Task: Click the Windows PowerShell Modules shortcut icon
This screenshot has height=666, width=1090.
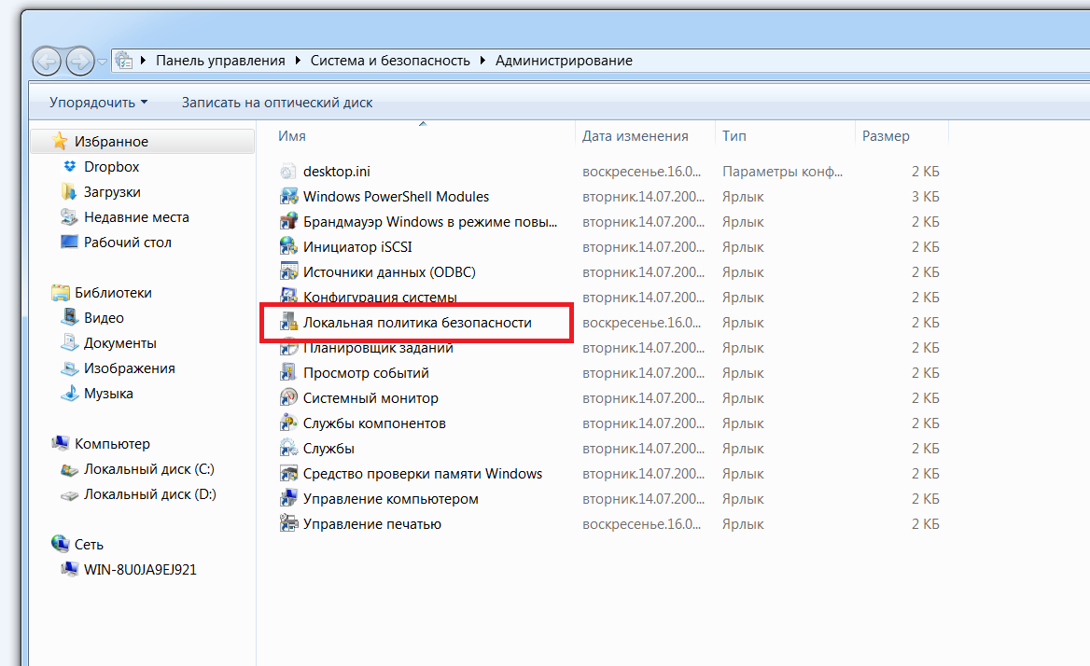Action: pyautogui.click(x=288, y=197)
